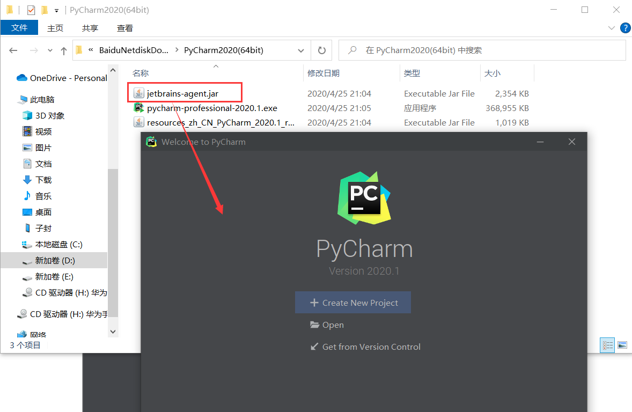The width and height of the screenshot is (632, 412).
Task: Click the pycharm-professional exe file icon
Action: 138,108
